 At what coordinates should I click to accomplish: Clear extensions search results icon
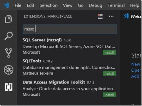click(100, 16)
